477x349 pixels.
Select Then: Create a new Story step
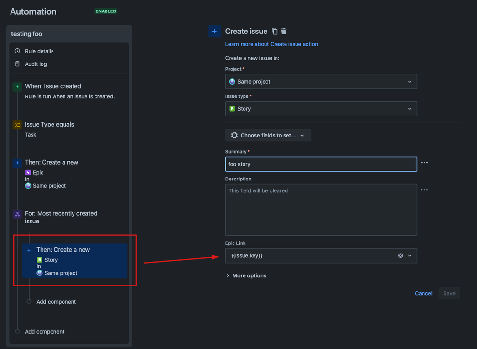point(75,261)
